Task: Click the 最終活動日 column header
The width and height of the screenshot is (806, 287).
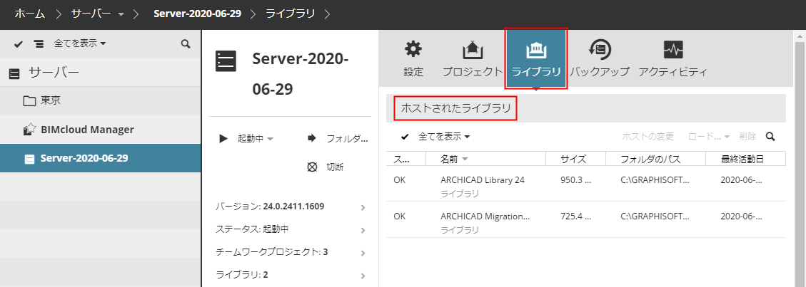Action: click(745, 159)
